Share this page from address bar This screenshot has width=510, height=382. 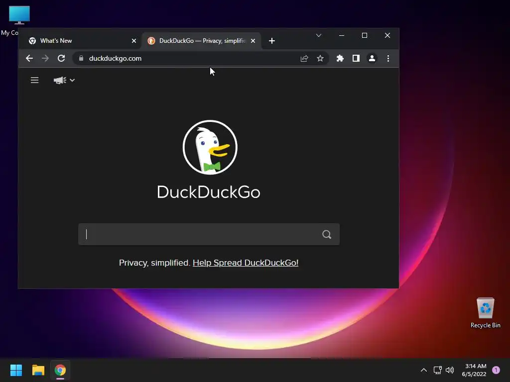(x=304, y=58)
